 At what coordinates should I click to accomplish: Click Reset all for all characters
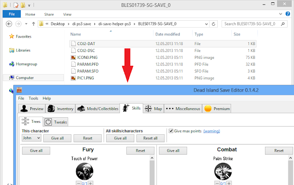pyautogui.click(x=150, y=138)
